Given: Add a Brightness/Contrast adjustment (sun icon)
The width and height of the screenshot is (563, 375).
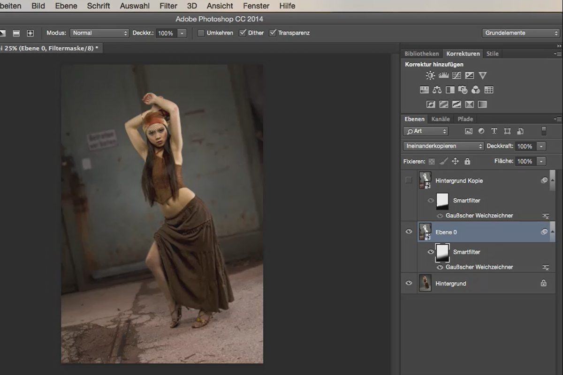Looking at the screenshot, I should [x=430, y=75].
